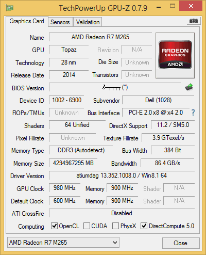Click the Bus Interface question mark icon
206x255 pixels.
pyautogui.click(x=193, y=113)
